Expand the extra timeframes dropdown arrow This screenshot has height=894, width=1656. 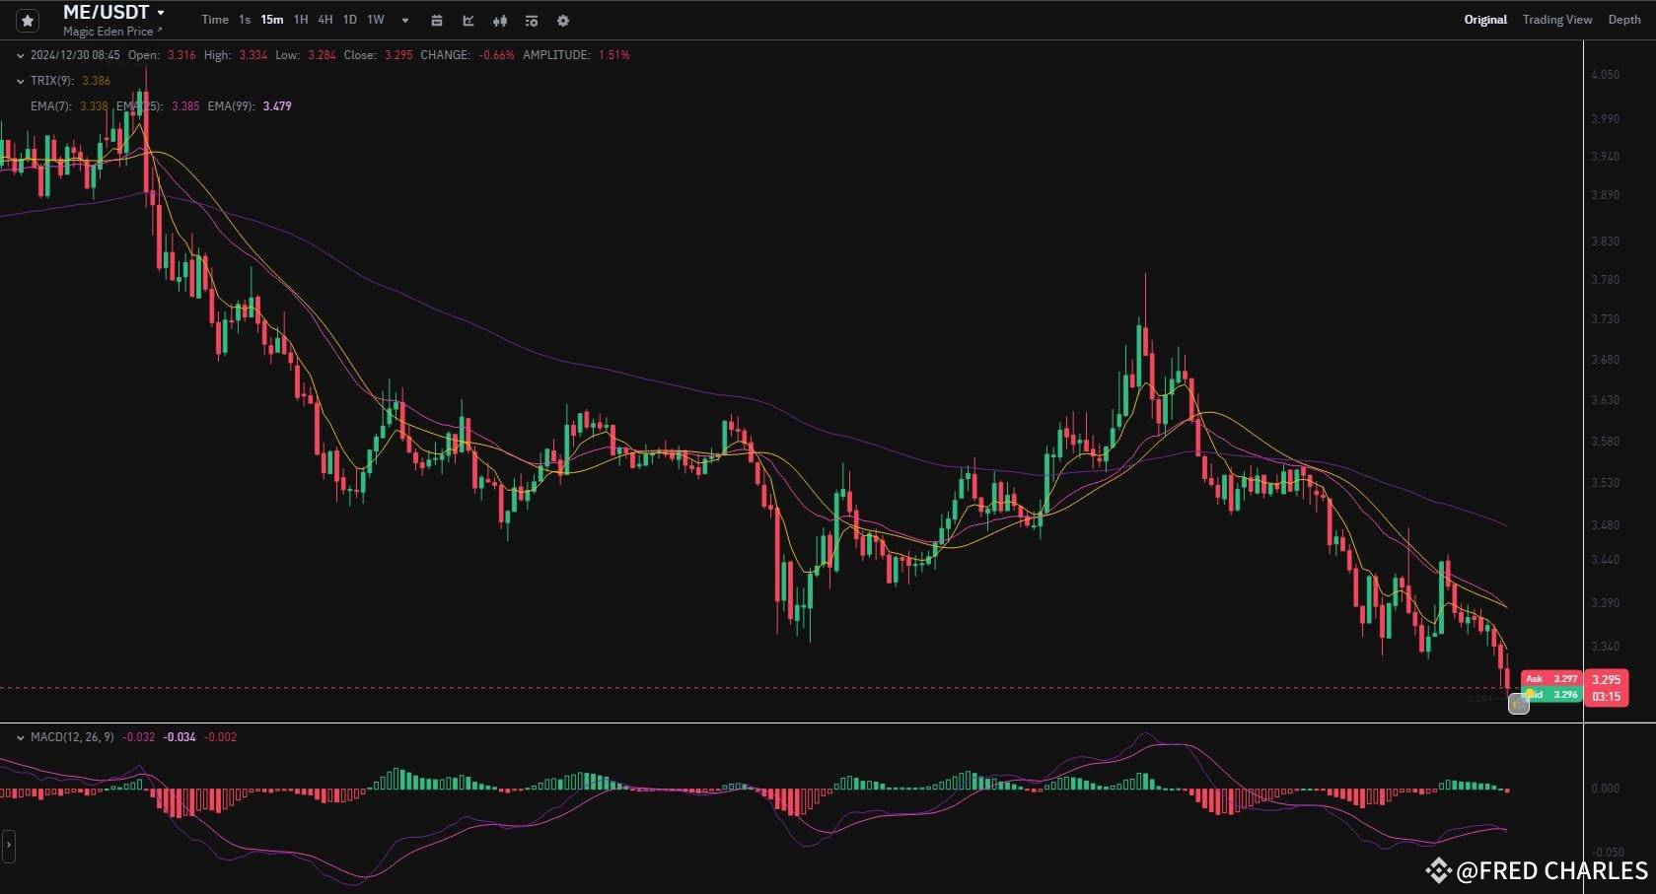pos(403,20)
